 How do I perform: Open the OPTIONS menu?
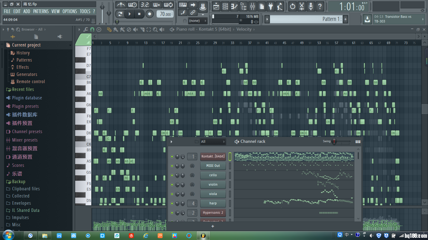tap(70, 11)
